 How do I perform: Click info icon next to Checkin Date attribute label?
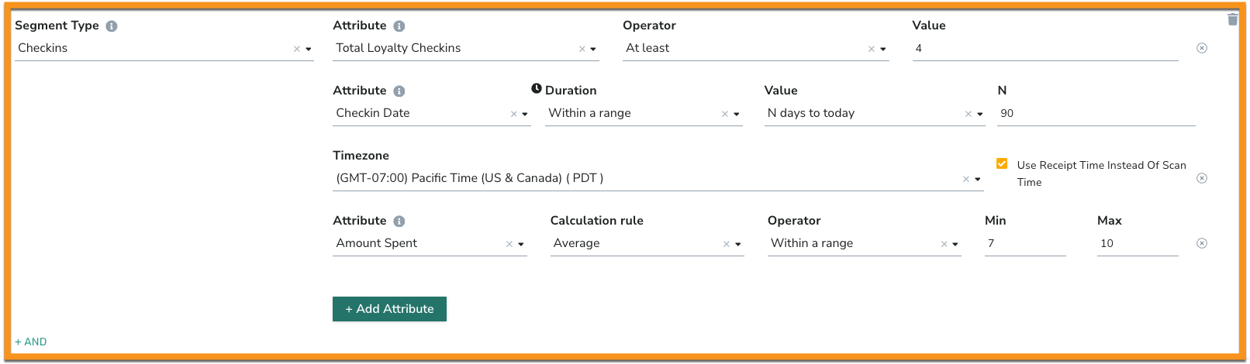(x=399, y=91)
